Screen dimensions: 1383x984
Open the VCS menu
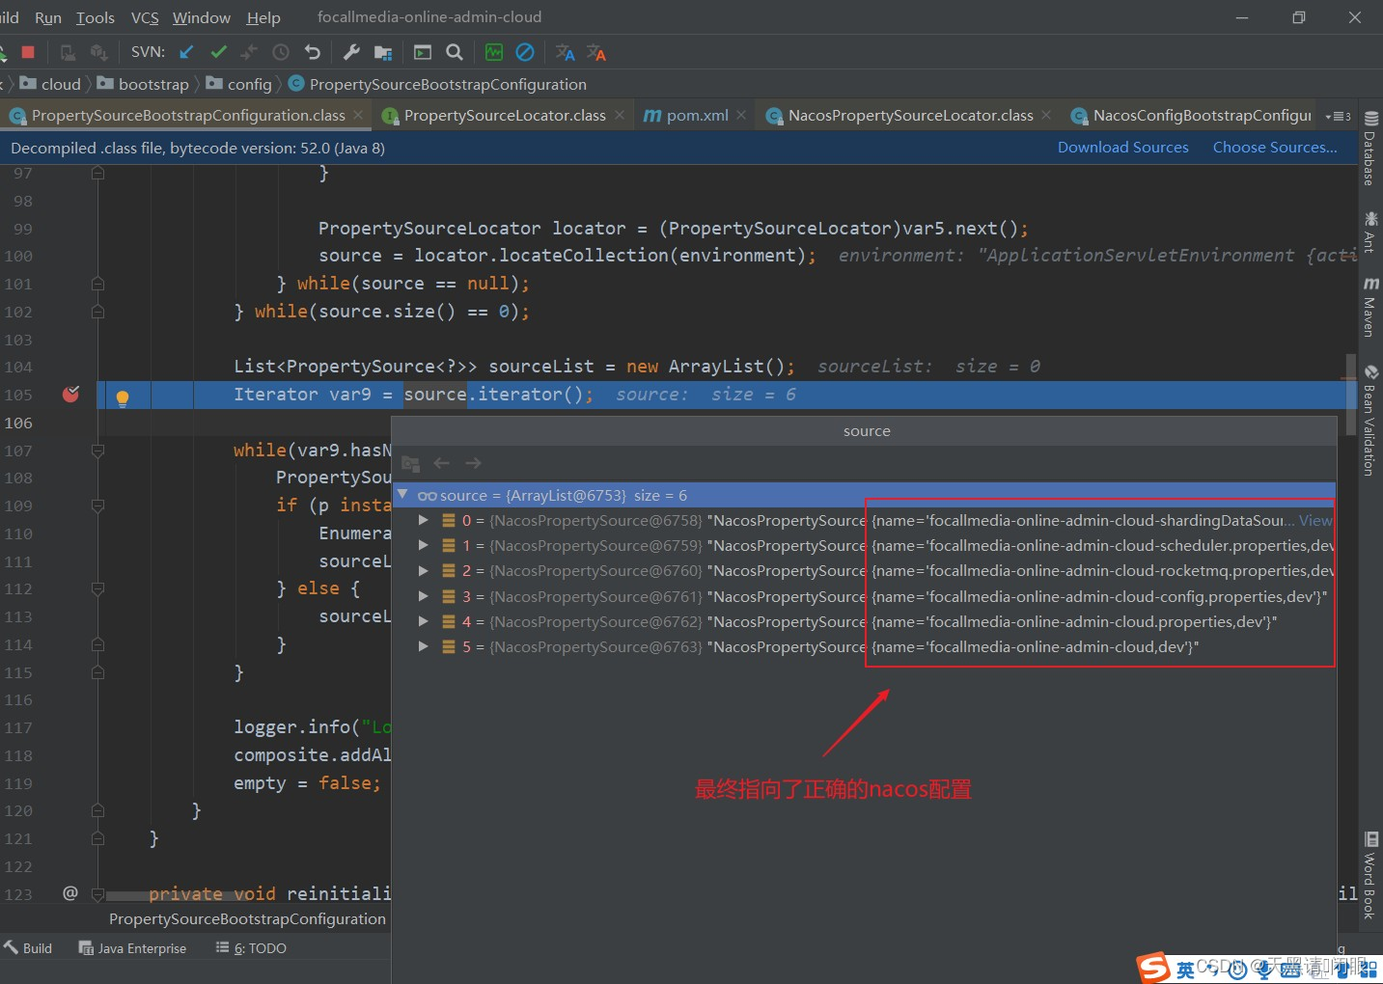pos(145,17)
